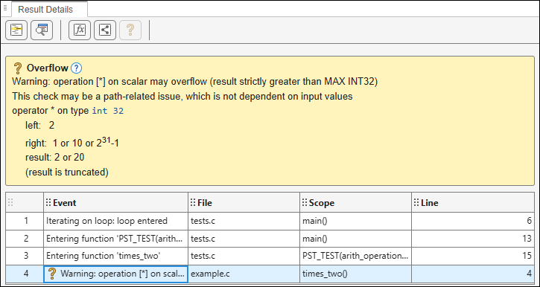This screenshot has height=287, width=540.
Task: Select the "Entering function 'times_two'" event
Action: point(115,256)
